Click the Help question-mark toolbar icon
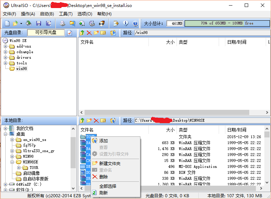Image resolution: width=271 pixels, height=199 pixels. click(135, 23)
